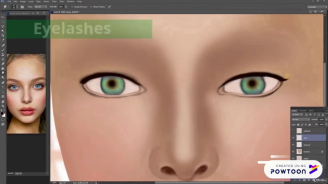
Task: Open layer filter Kind dropdown
Action: coord(297,114)
